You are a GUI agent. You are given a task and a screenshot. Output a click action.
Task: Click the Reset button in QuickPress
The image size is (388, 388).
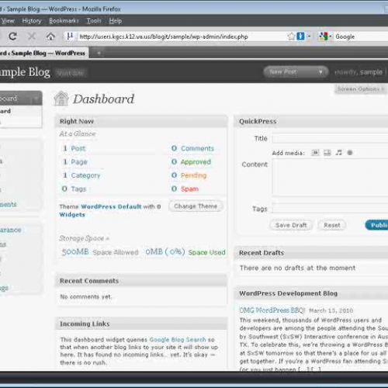[332, 225]
